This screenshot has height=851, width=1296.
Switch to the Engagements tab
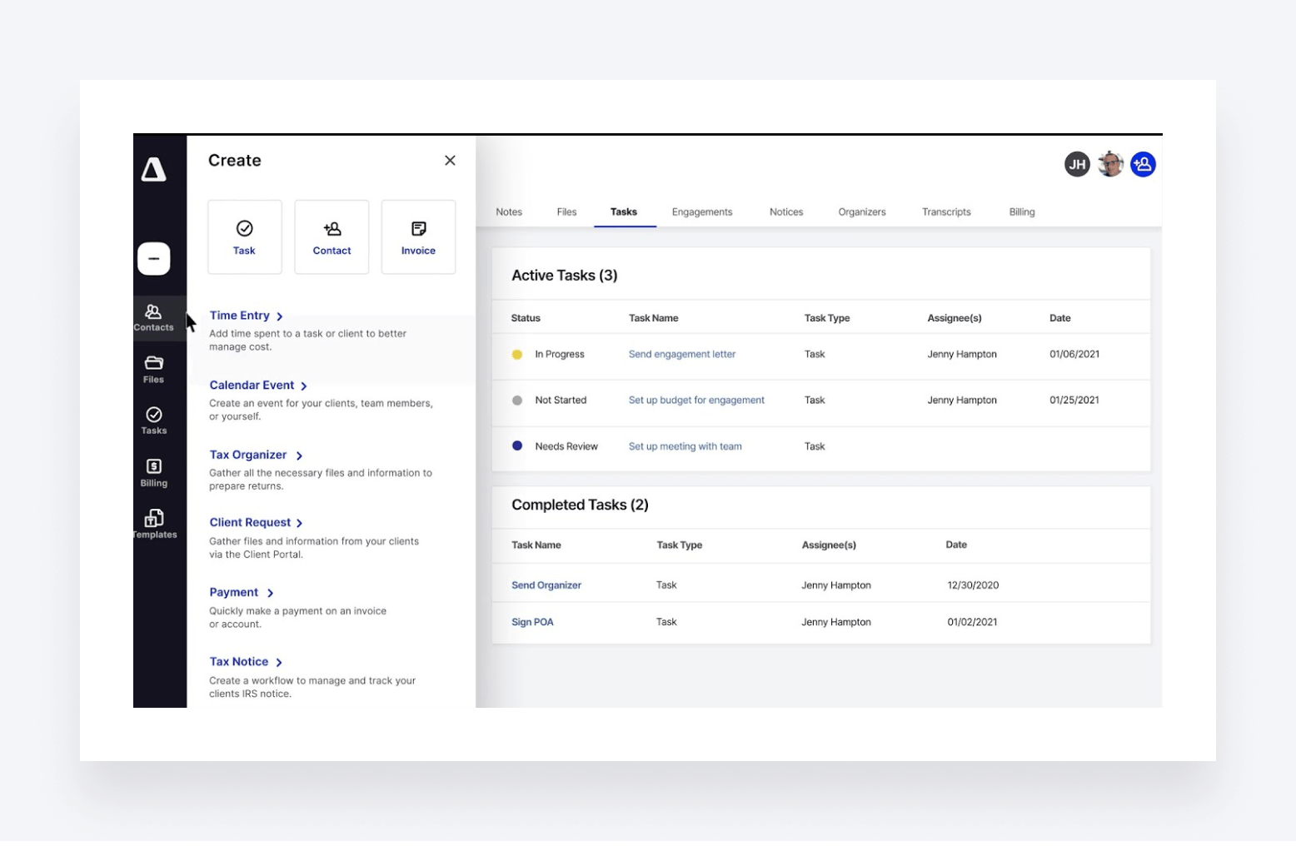[x=702, y=212]
